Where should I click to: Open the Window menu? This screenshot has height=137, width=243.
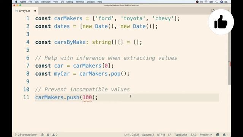91,2
